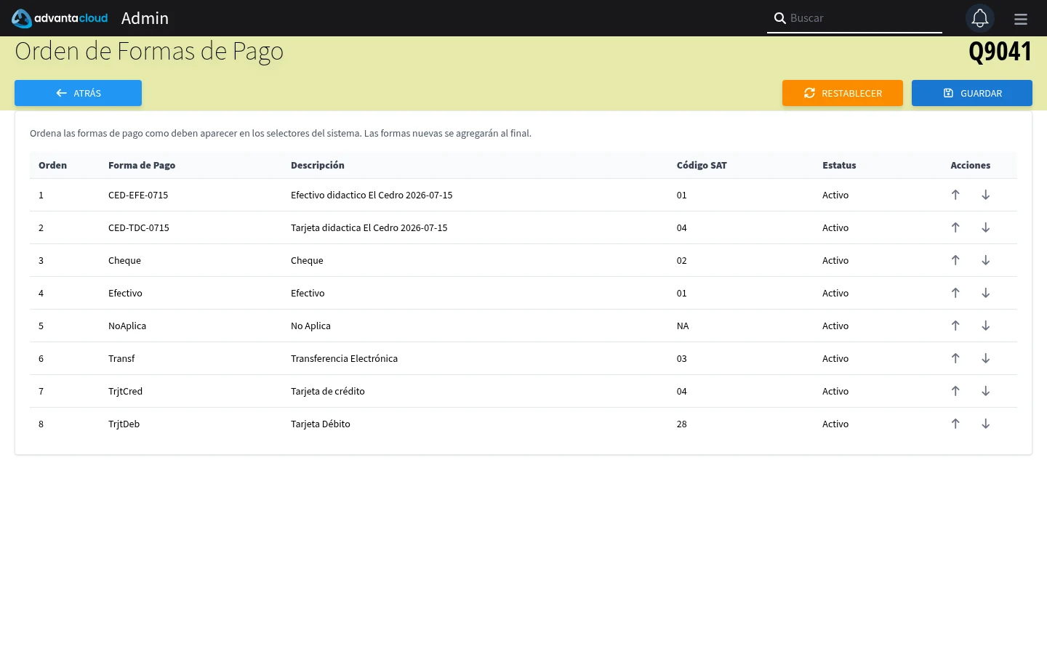
Task: Move Cheque row up
Action: coord(955,260)
